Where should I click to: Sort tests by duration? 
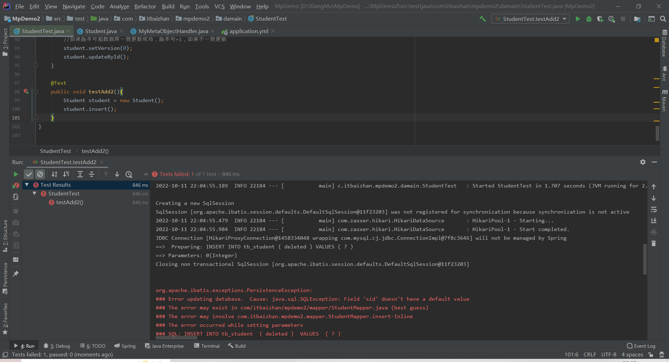(66, 174)
